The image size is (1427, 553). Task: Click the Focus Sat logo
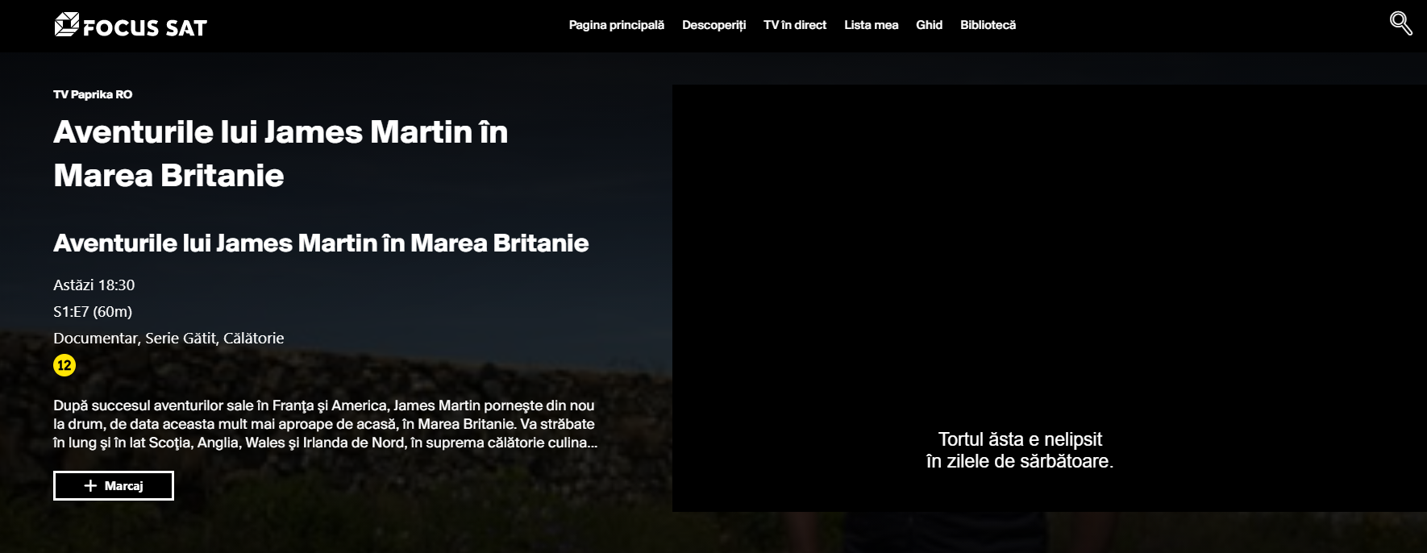(x=131, y=26)
